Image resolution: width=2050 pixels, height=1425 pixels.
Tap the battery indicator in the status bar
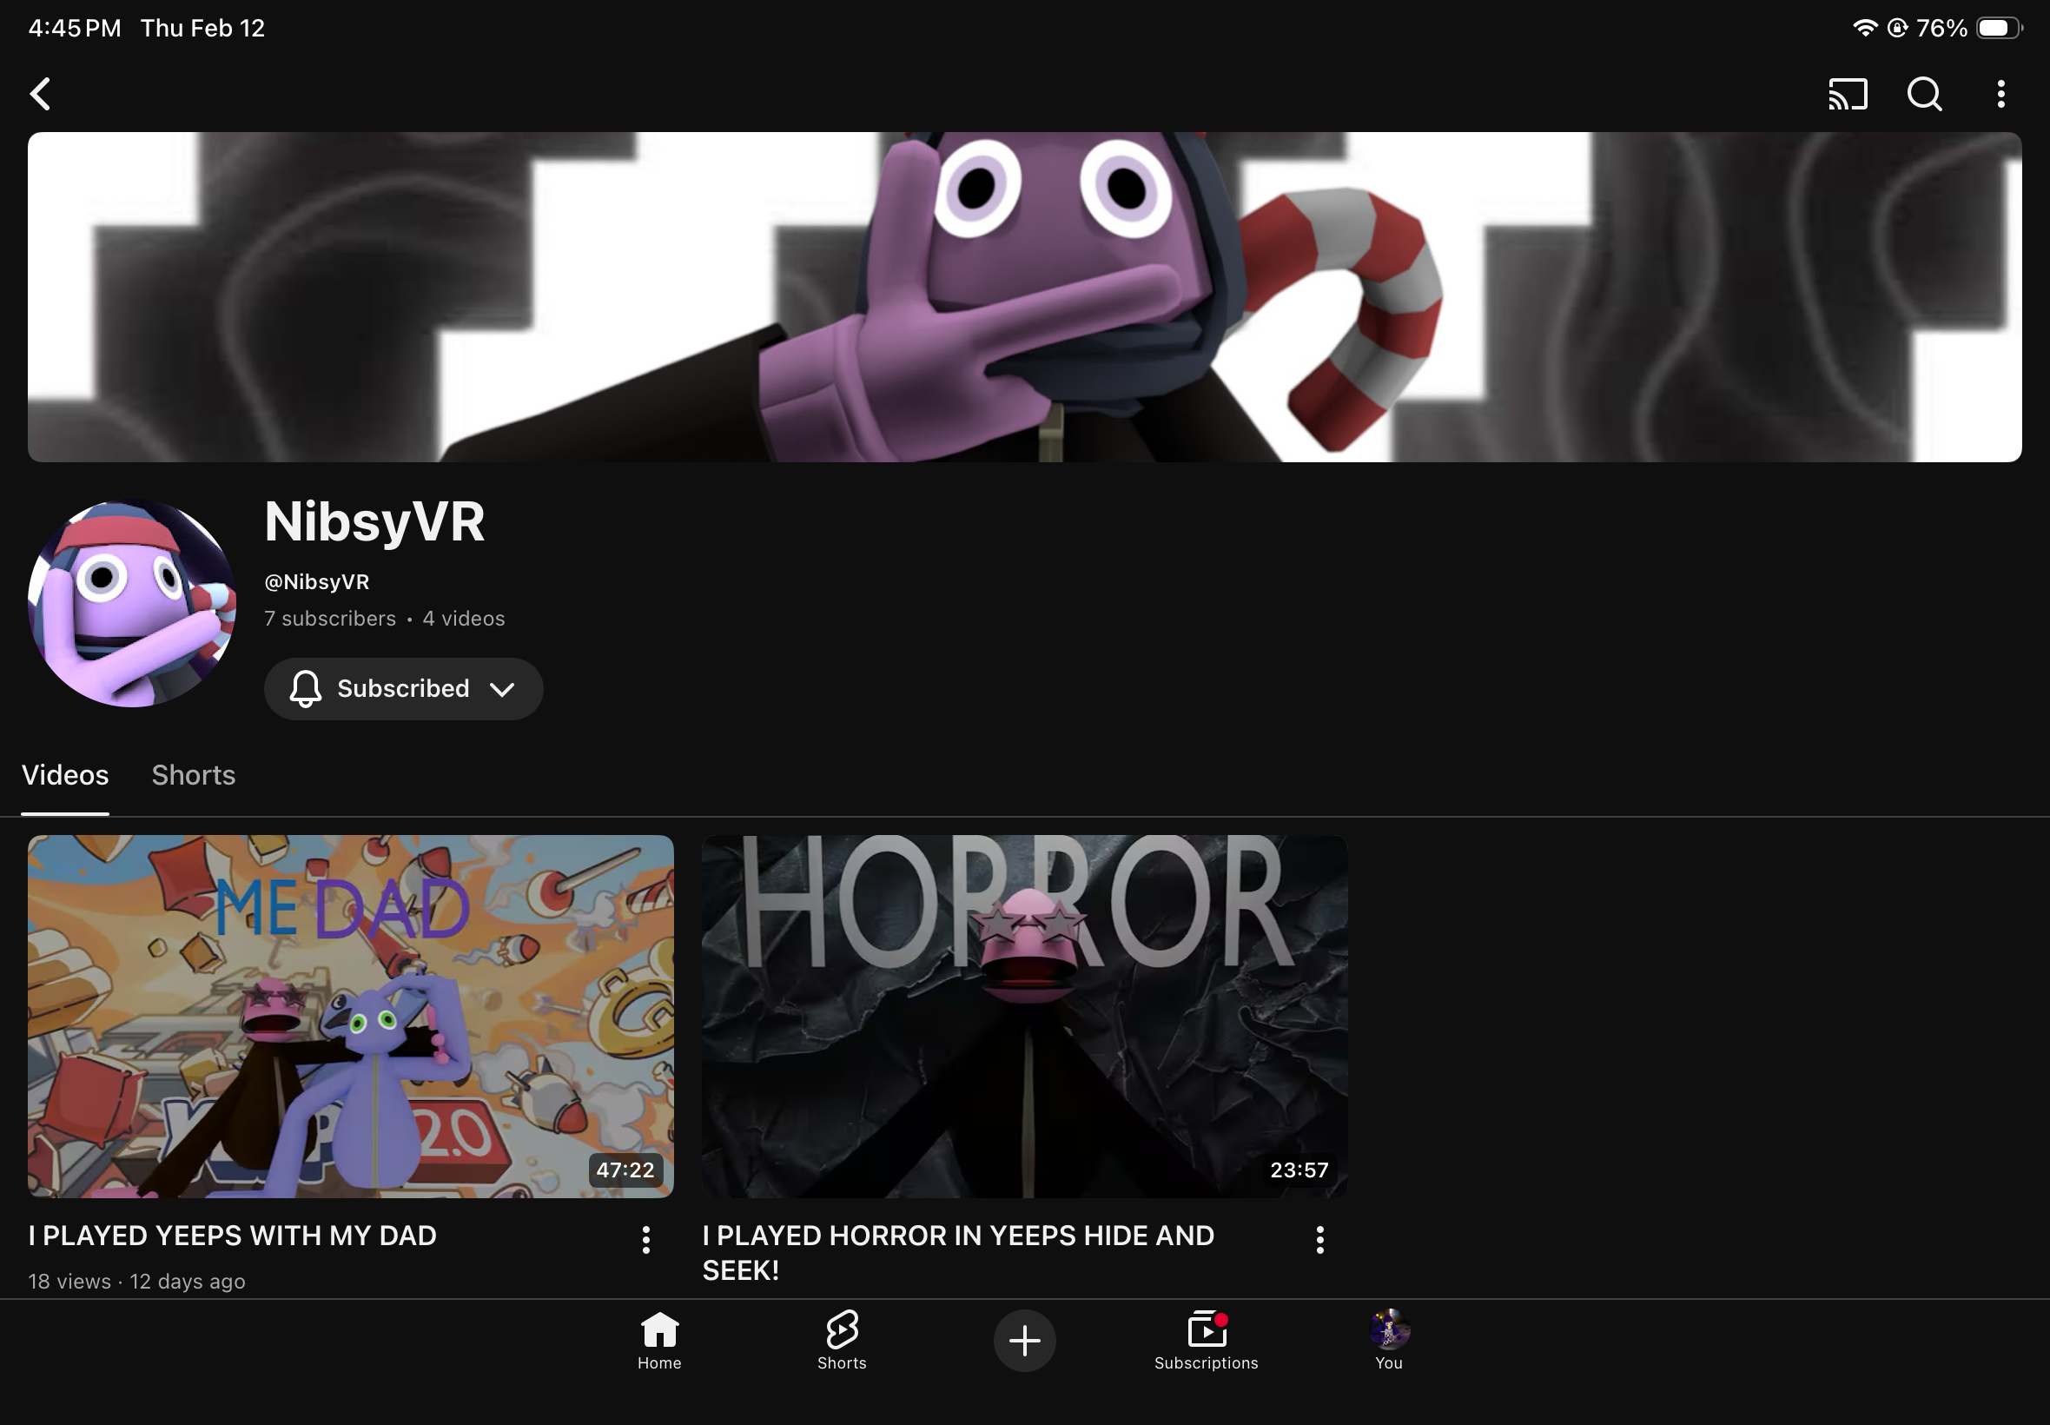pos(1999,28)
